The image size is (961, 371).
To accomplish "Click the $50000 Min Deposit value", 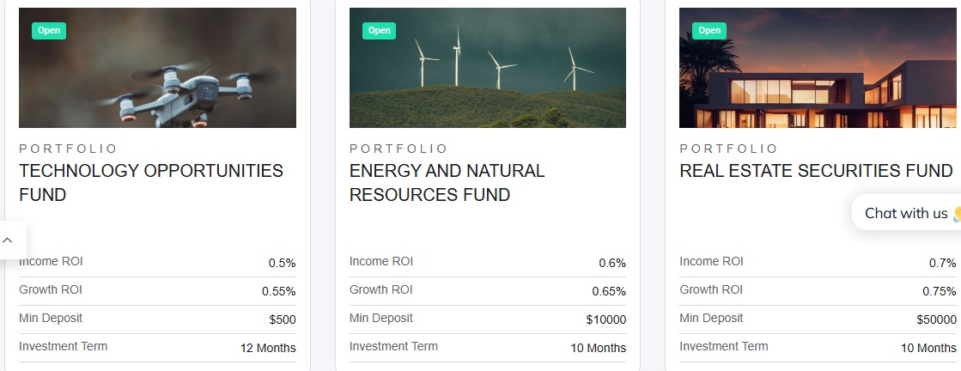I will [936, 320].
